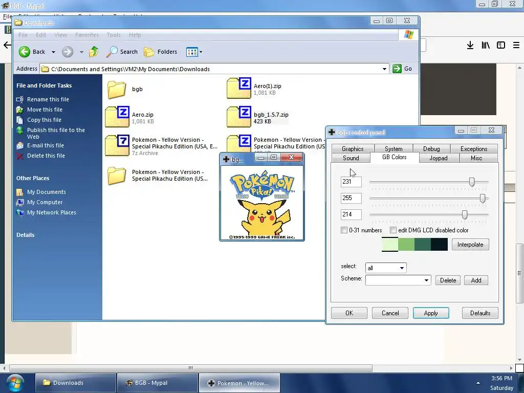Click the input field containing 231

[351, 182]
